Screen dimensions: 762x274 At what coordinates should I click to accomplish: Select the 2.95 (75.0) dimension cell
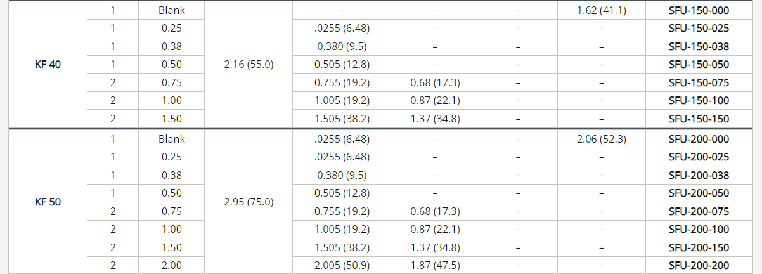pos(249,202)
